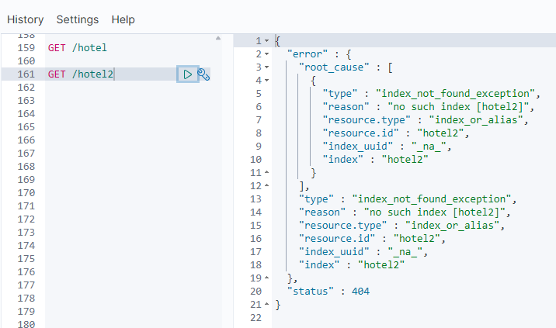Toggle the fold marker at output line 11
This screenshot has height=328, width=556.
[266, 172]
